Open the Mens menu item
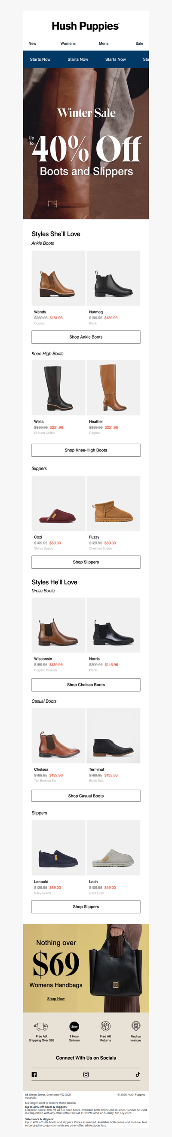The image size is (172, 1137). (x=104, y=43)
